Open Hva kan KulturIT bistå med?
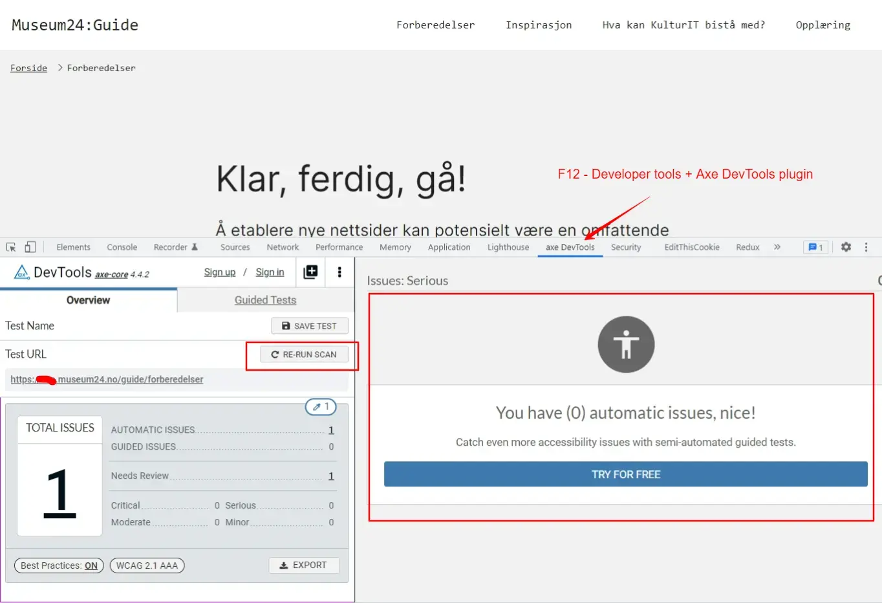882x603 pixels. click(683, 25)
